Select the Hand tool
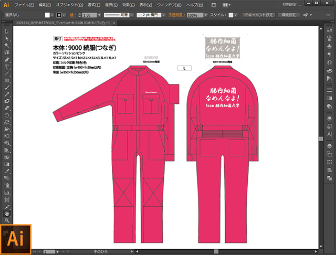This screenshot has width=336, height=255. pos(7,214)
